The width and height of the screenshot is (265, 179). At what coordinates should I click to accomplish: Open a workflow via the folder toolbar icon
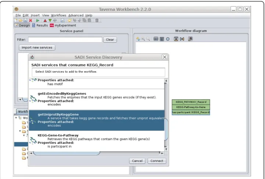click(x=21, y=21)
